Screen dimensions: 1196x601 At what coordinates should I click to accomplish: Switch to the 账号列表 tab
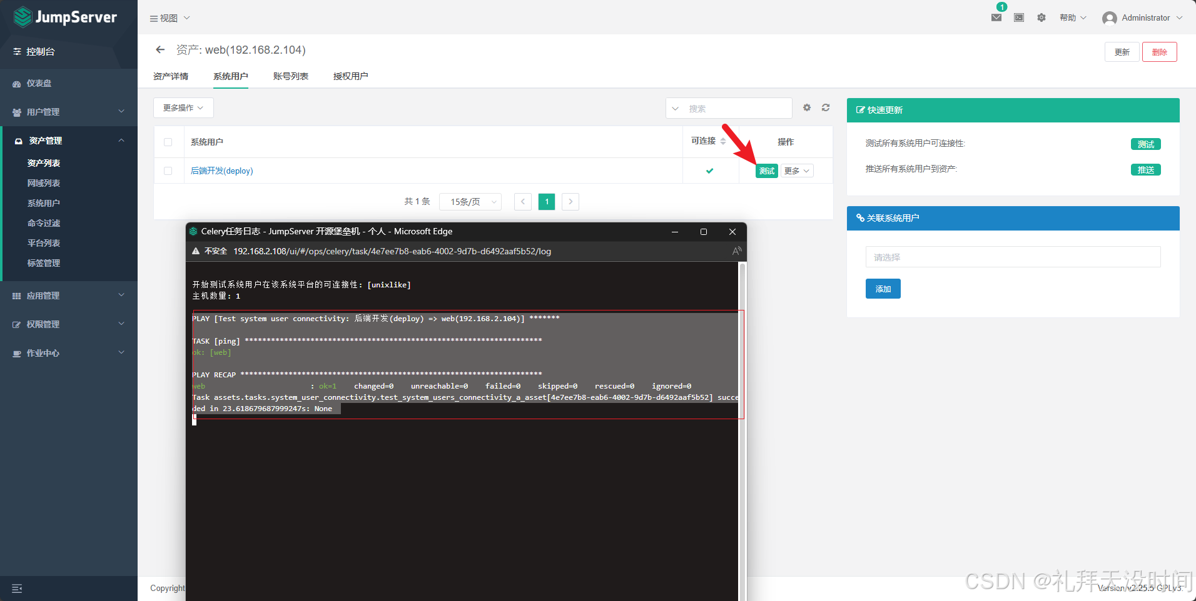point(291,76)
